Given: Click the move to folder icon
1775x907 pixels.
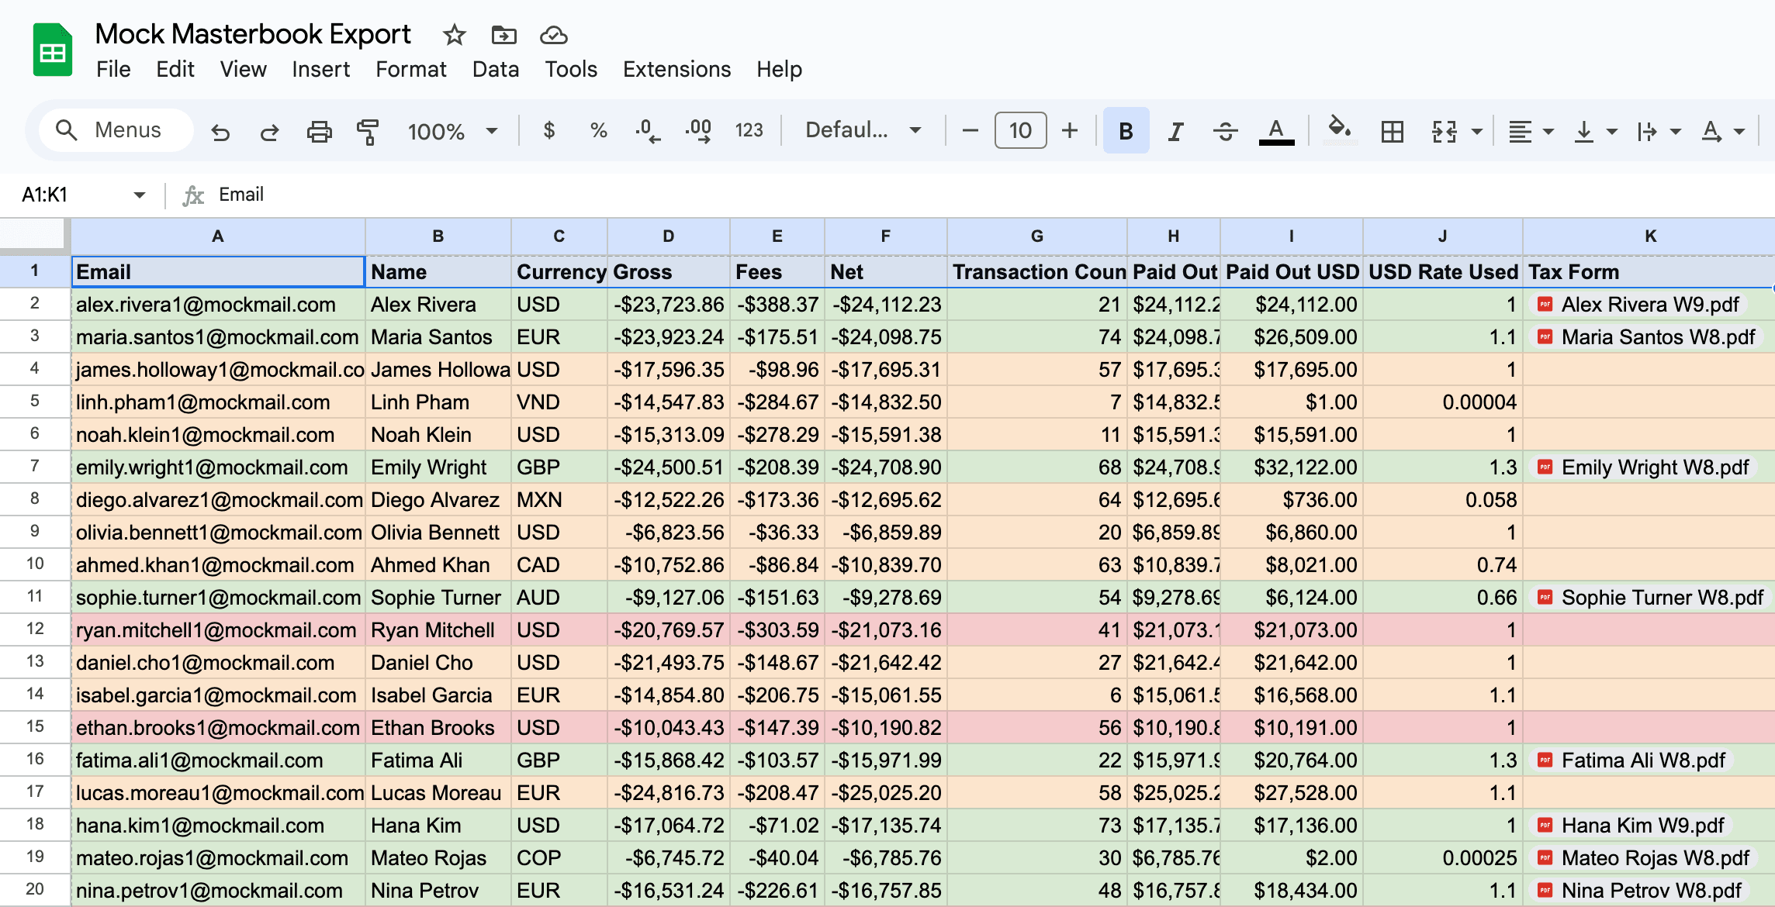Looking at the screenshot, I should (x=503, y=35).
